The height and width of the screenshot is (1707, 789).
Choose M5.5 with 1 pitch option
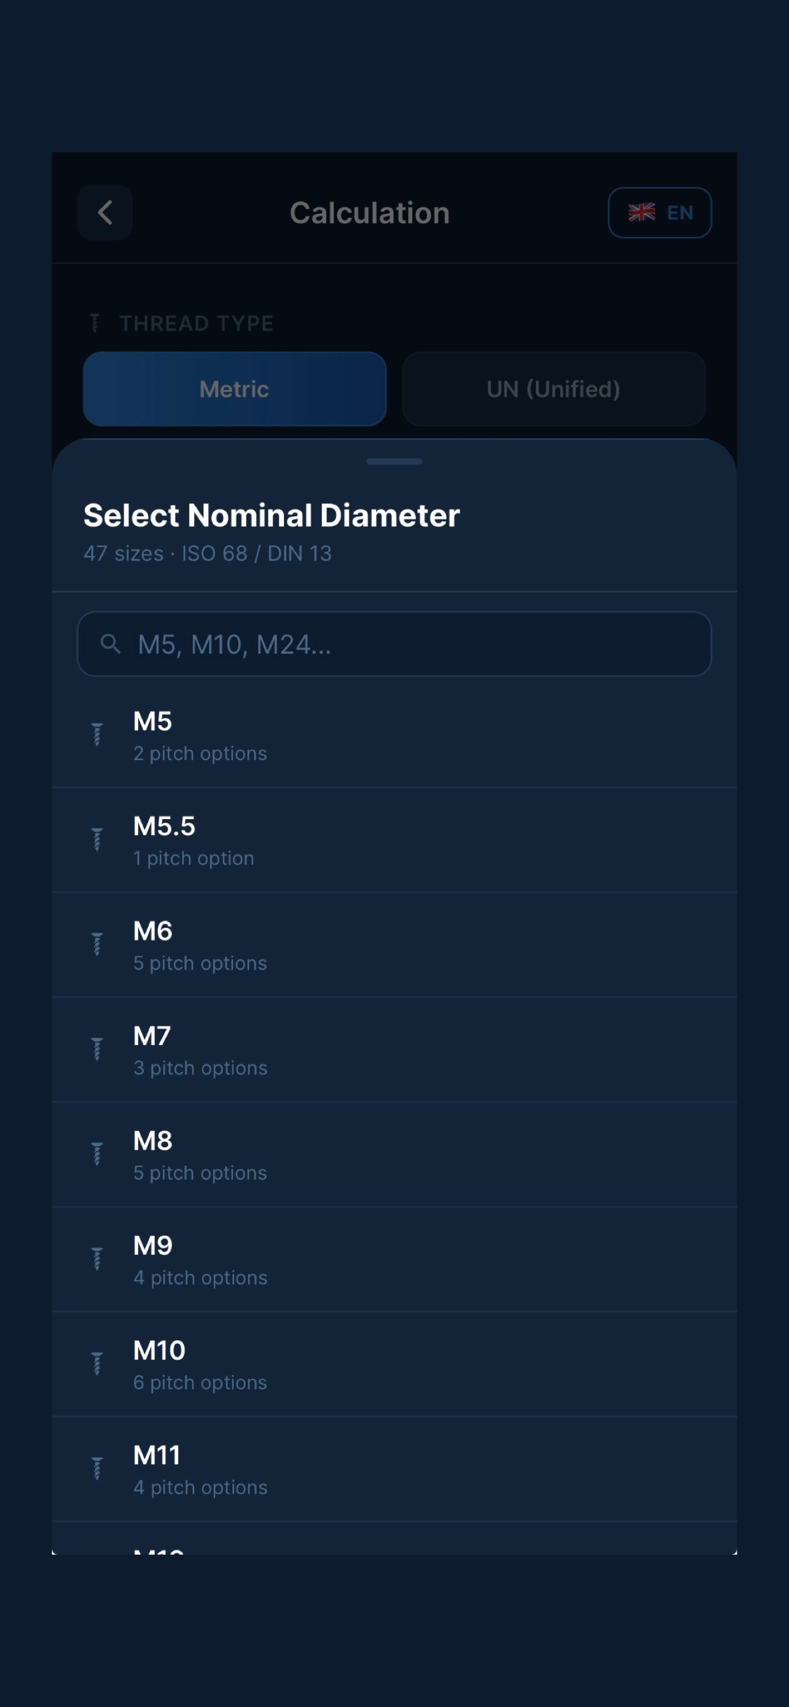[394, 839]
